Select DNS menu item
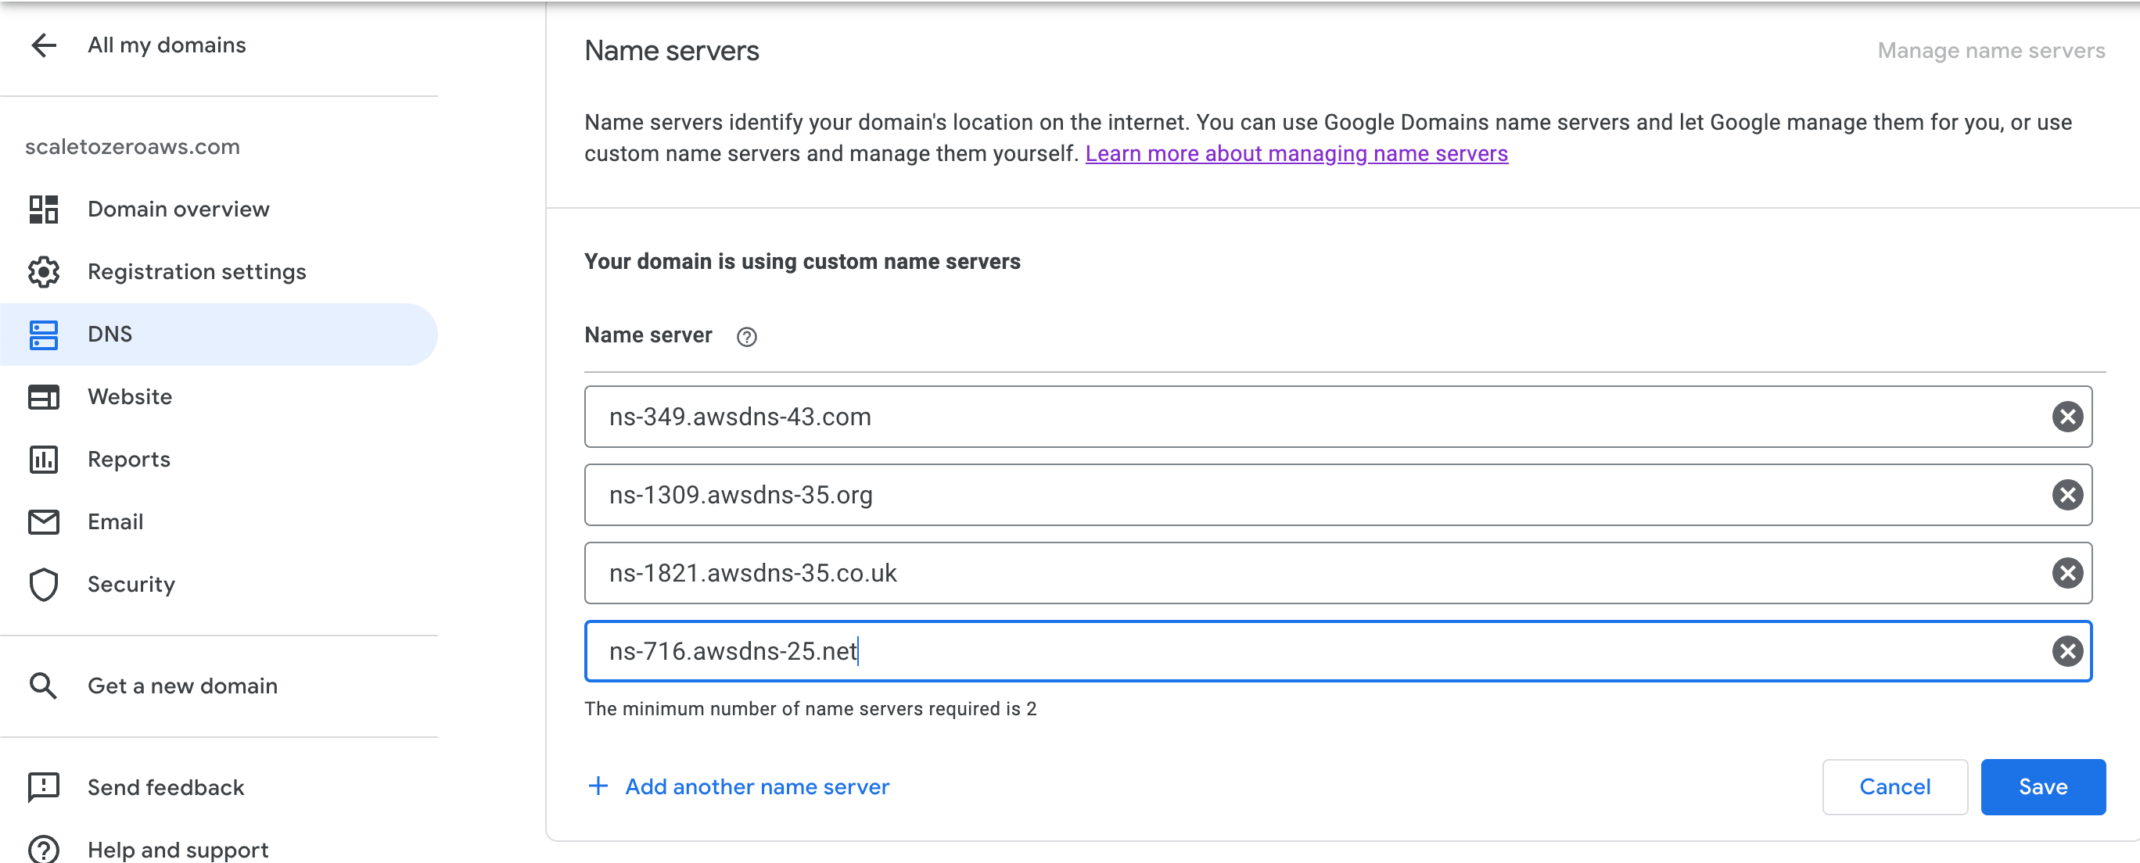 point(218,335)
